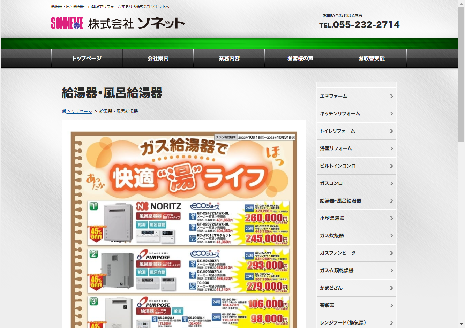This screenshot has width=465, height=328.
Task: Follow the トップページ breadcrumb link
Action: [x=80, y=112]
